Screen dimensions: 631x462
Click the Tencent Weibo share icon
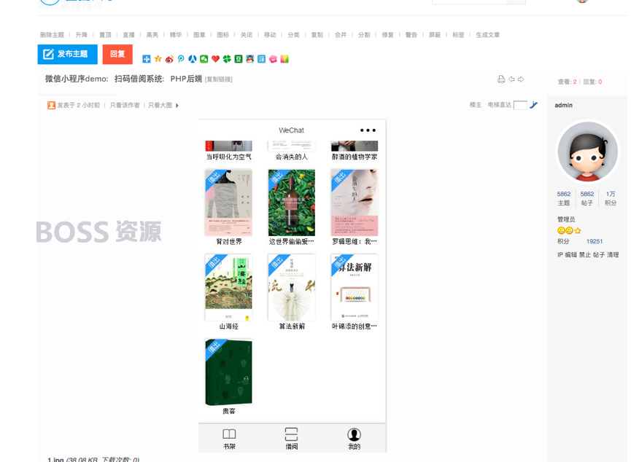point(181,59)
